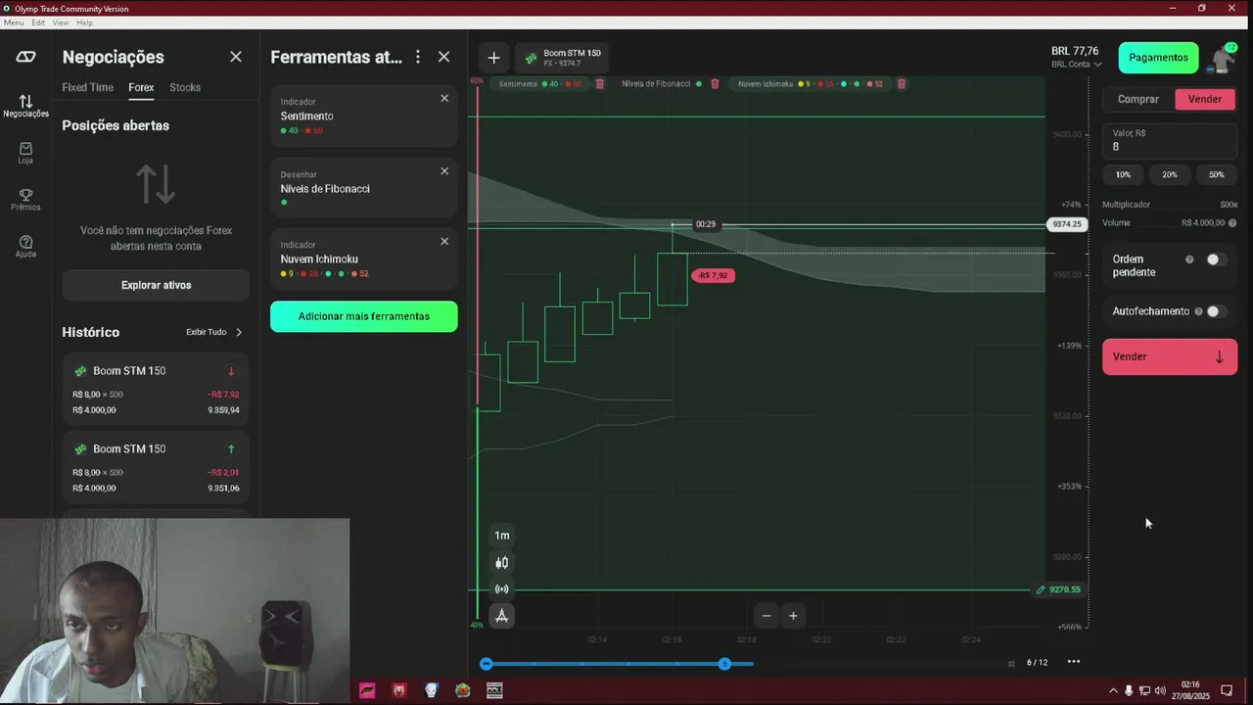Select the Vender trade tab
This screenshot has width=1253, height=705.
coord(1205,99)
